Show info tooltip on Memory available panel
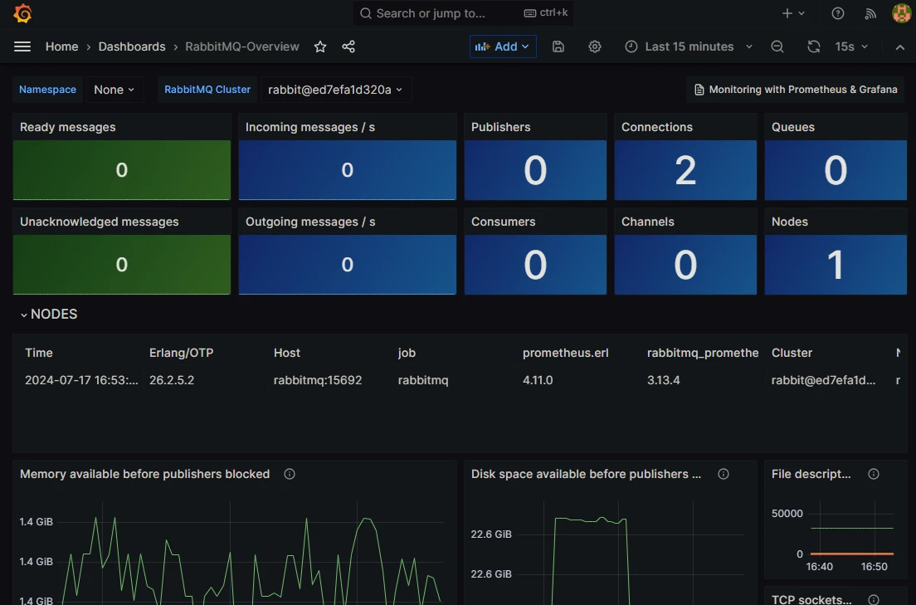Viewport: 916px width, 605px height. (x=289, y=473)
